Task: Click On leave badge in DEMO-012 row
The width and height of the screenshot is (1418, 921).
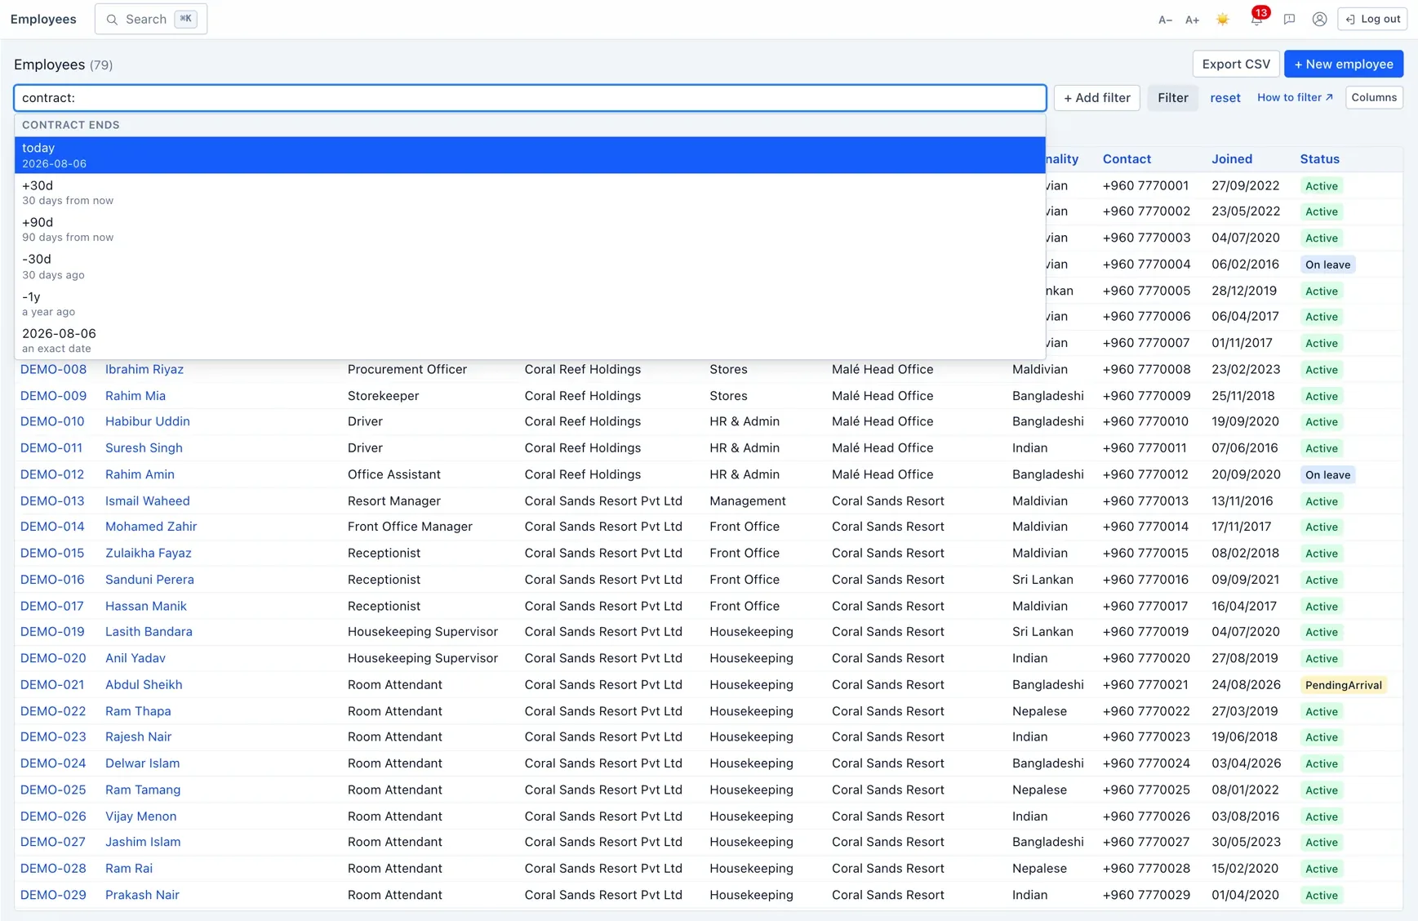Action: (1327, 474)
